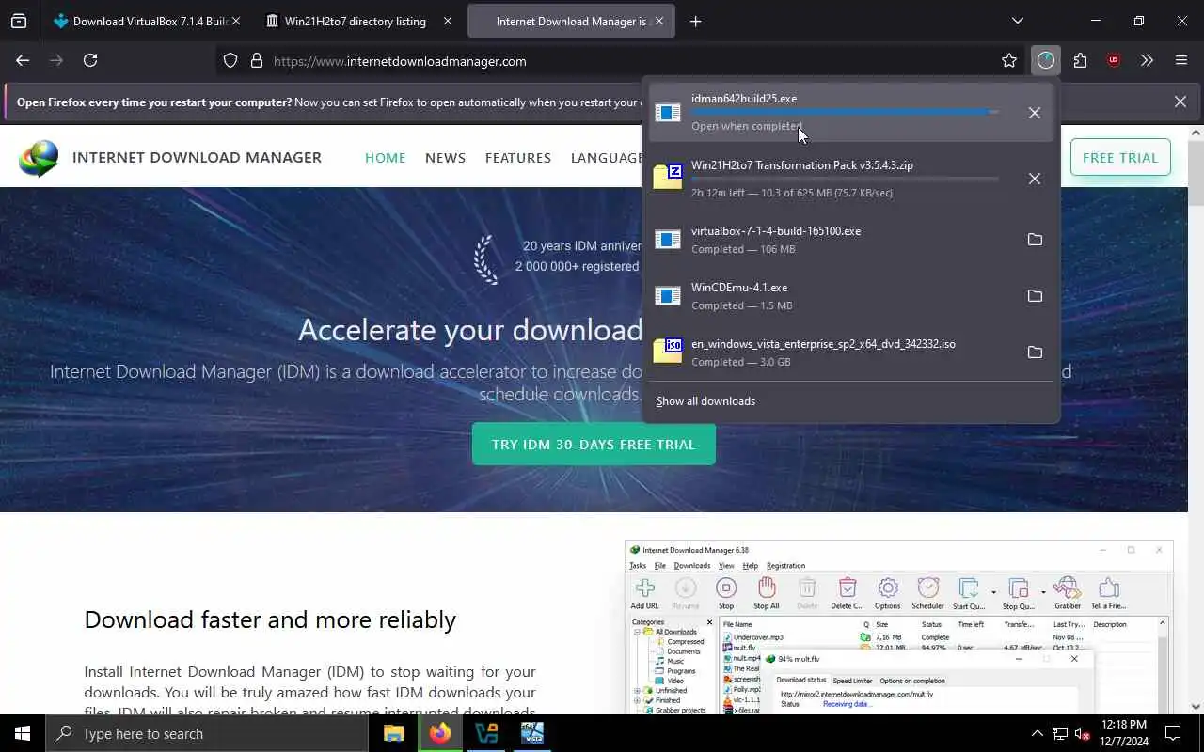
Task: Click the site security padlock icon
Action: [x=256, y=61]
